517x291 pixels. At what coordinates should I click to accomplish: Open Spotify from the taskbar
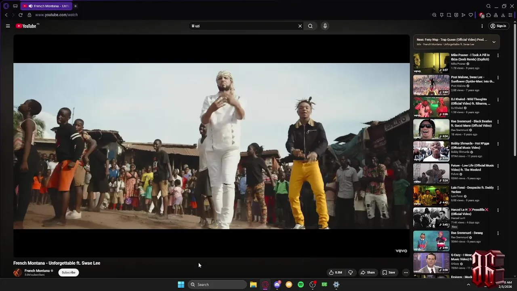pos(301,285)
